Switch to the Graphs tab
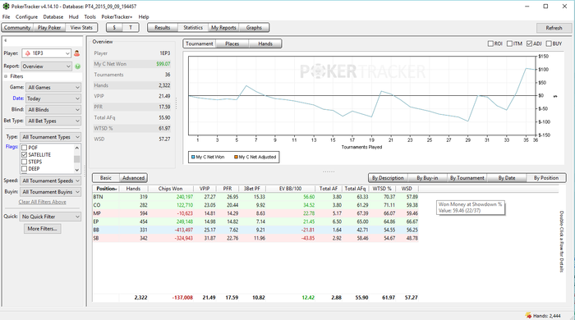 coord(254,27)
